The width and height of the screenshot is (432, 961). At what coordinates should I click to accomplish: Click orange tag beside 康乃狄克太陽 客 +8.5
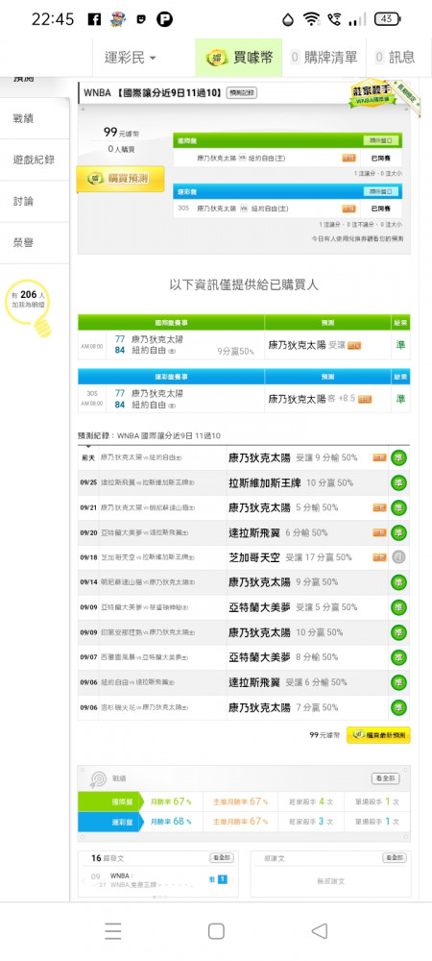[365, 399]
